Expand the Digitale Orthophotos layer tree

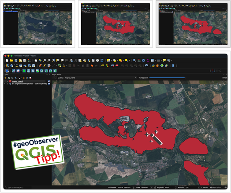click(5, 84)
